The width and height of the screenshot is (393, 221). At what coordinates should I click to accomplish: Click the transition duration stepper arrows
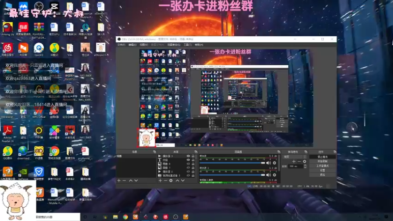(305, 166)
